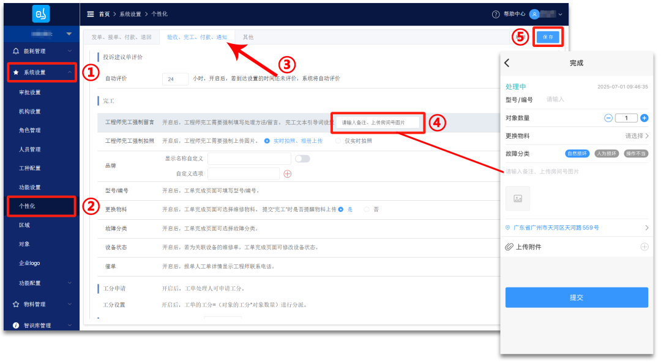Select 实时拍照、相册上传 radio option
Image resolution: width=661 pixels, height=362 pixels.
(x=267, y=141)
